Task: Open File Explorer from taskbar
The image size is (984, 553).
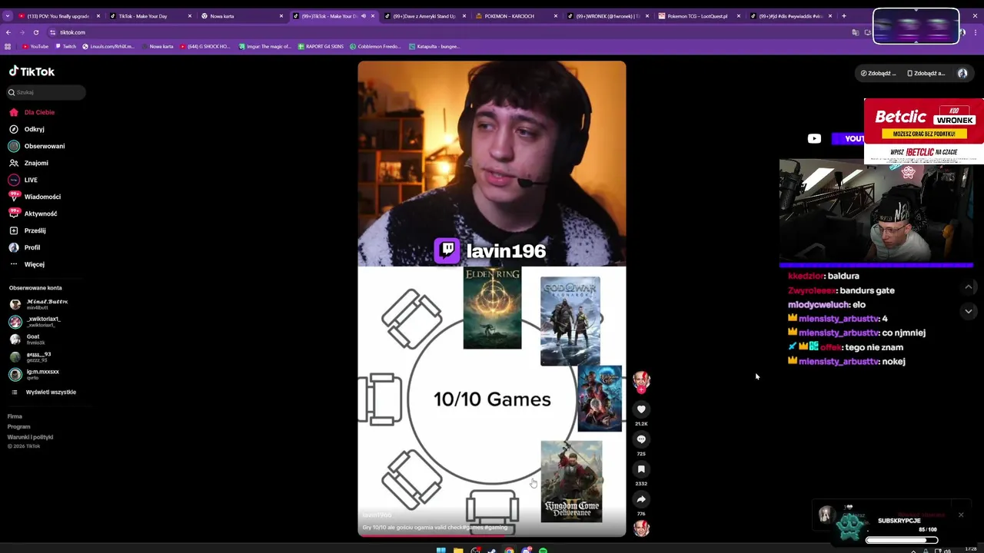Action: click(x=458, y=550)
